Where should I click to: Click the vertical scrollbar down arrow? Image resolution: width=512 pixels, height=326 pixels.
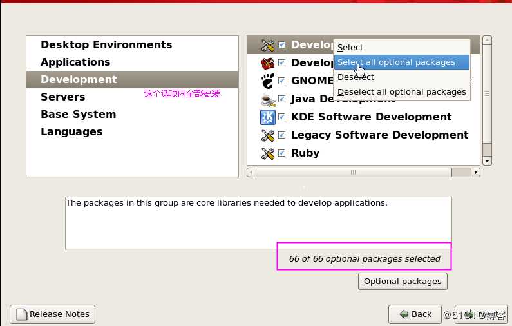coord(487,160)
